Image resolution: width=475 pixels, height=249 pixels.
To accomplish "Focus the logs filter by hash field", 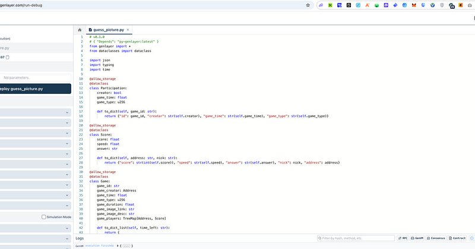I will click(356, 238).
